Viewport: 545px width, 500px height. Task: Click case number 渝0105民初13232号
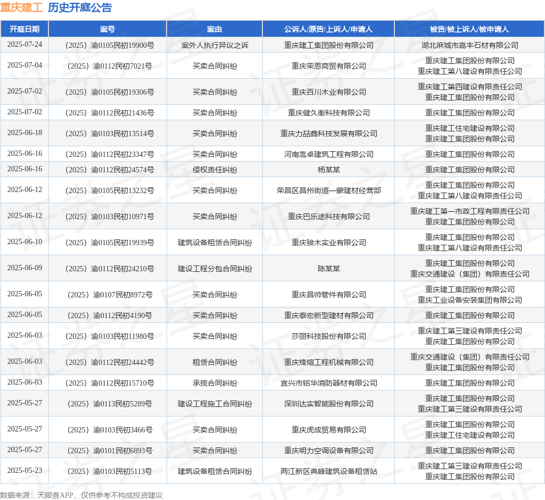[110, 190]
